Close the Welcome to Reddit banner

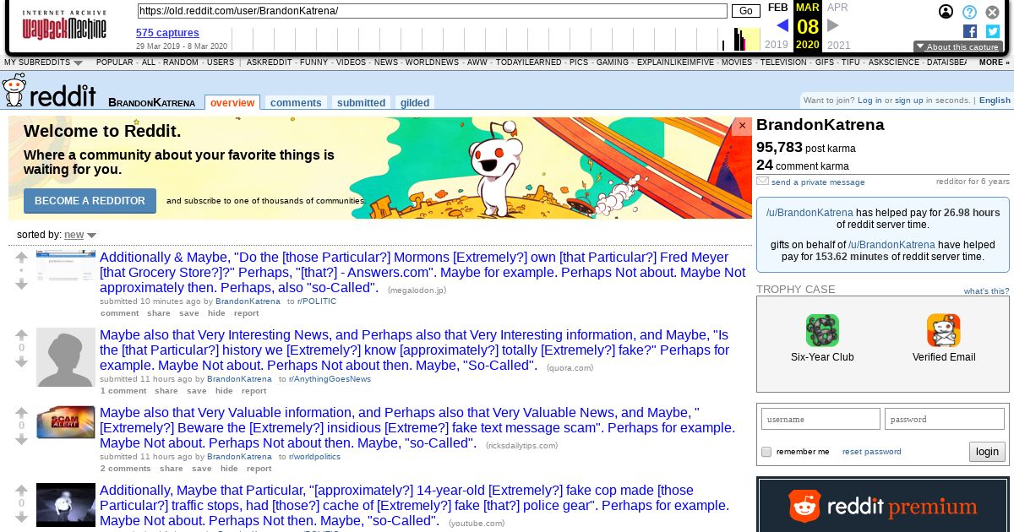(743, 126)
